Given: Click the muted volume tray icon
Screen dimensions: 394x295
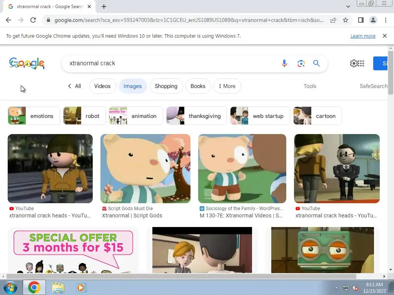Looking at the screenshot, I should [x=355, y=288].
